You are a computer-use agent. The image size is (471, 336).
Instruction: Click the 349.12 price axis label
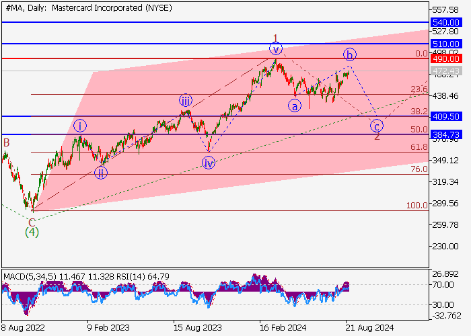(x=445, y=161)
